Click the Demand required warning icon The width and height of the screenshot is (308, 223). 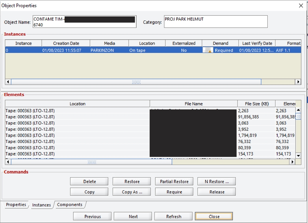(208, 50)
